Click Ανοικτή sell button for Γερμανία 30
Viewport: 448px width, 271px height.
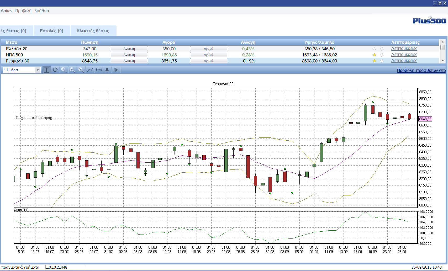click(129, 61)
